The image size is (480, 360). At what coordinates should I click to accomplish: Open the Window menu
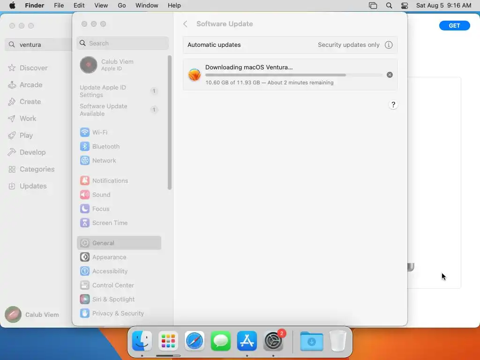tap(147, 6)
